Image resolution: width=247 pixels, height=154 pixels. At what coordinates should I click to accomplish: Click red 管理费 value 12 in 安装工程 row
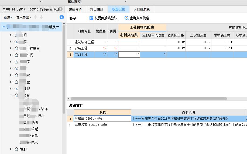tap(101, 48)
